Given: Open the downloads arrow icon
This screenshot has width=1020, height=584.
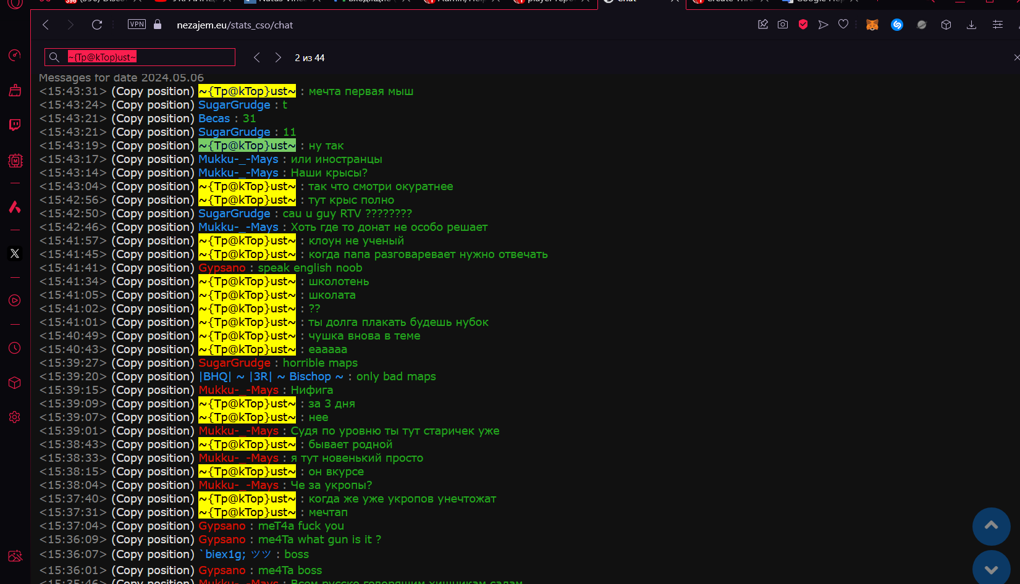Looking at the screenshot, I should tap(971, 25).
